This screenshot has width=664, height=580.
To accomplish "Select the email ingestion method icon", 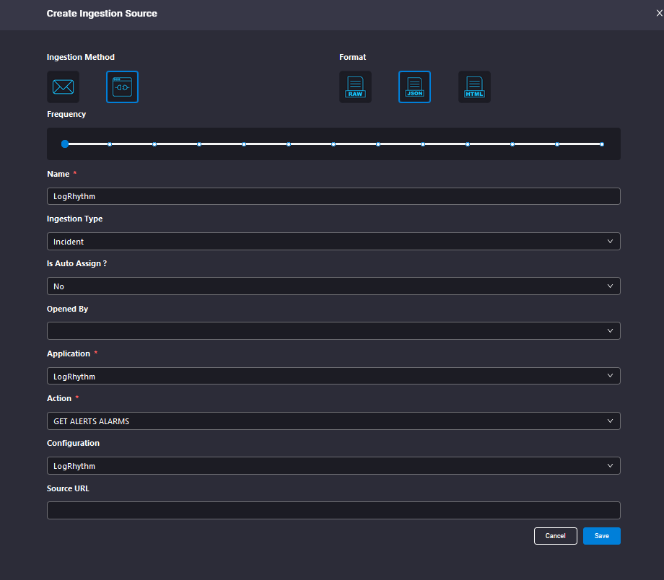I will tap(63, 87).
